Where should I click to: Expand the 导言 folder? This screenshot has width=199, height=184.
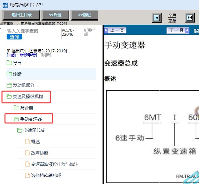pyautogui.click(x=51, y=63)
